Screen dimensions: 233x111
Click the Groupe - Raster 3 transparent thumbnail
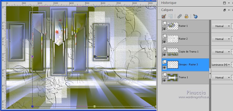(x=173, y=65)
